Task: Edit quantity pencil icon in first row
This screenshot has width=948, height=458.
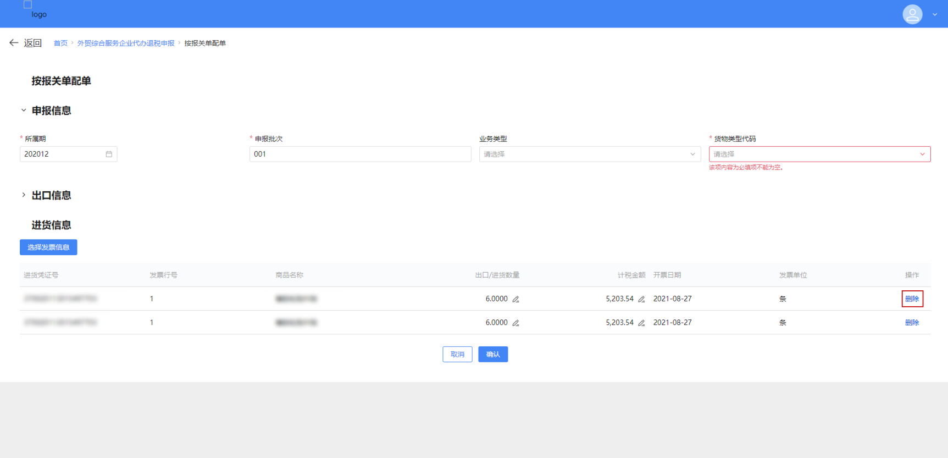Action: tap(515, 300)
